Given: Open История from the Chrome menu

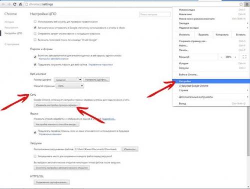Looking at the screenshot, I should [x=211, y=64].
